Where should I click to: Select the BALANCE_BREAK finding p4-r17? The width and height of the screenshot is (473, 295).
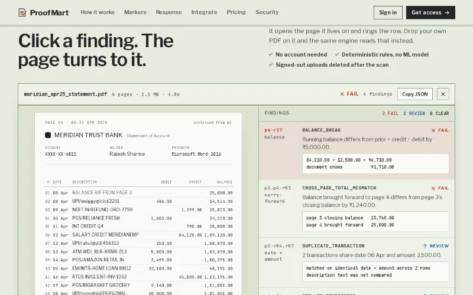pos(357,150)
